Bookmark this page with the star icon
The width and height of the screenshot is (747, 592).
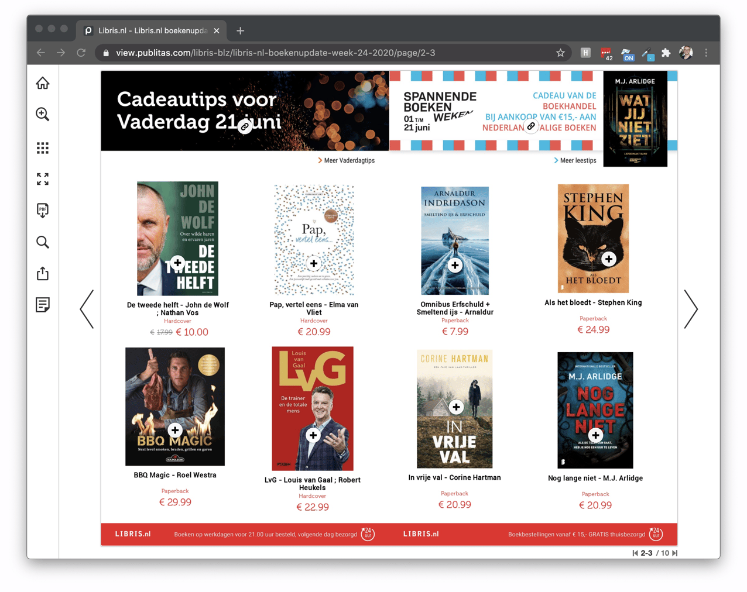click(x=560, y=53)
